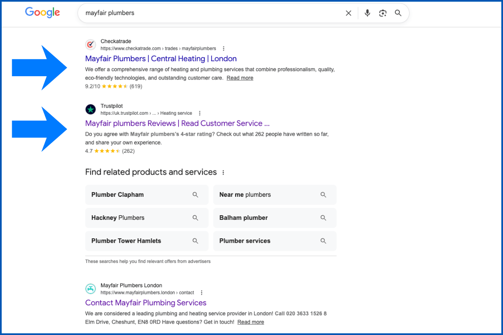Open Mayfair Plumbers Central Heating London link
The image size is (503, 335).
(161, 59)
